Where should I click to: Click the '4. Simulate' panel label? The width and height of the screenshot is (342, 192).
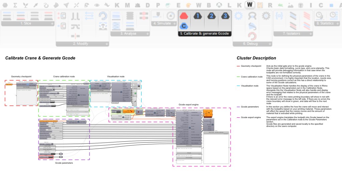click(162, 24)
